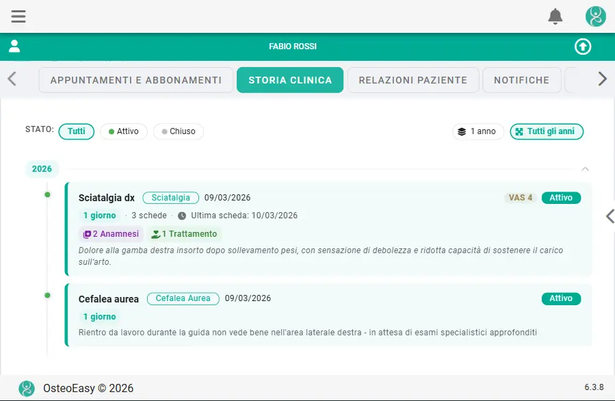Collapse the 2026 timeline section chevron
The width and height of the screenshot is (615, 401).
(x=585, y=169)
